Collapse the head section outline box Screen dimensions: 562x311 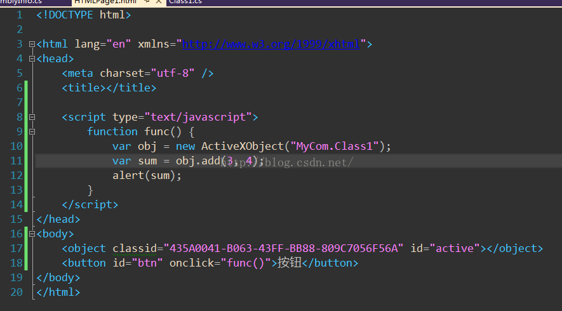click(32, 59)
